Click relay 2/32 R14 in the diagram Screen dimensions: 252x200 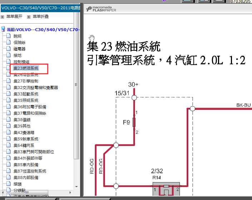[166, 189]
